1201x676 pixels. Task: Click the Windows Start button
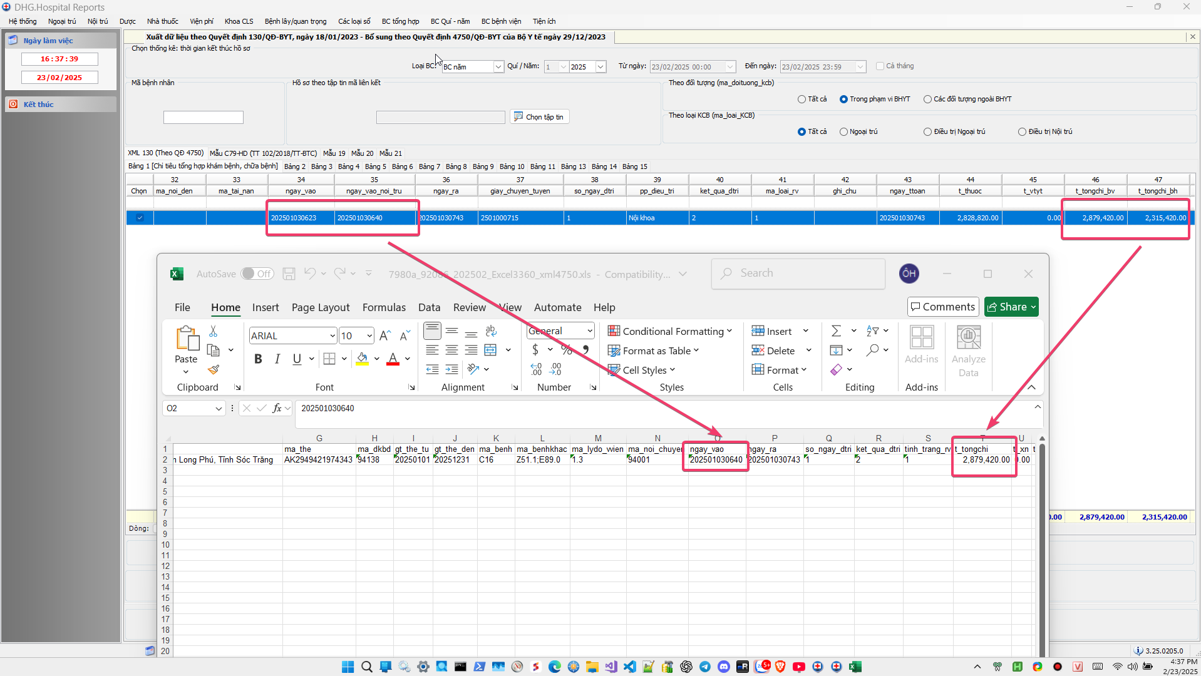348,667
